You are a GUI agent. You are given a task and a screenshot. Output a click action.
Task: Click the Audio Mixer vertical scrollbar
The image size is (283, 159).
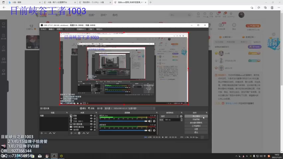click(x=157, y=124)
